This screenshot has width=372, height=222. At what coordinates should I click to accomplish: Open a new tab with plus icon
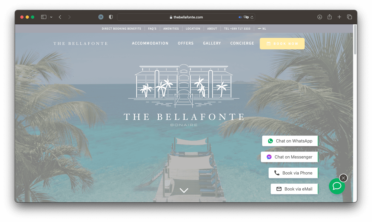pyautogui.click(x=339, y=17)
